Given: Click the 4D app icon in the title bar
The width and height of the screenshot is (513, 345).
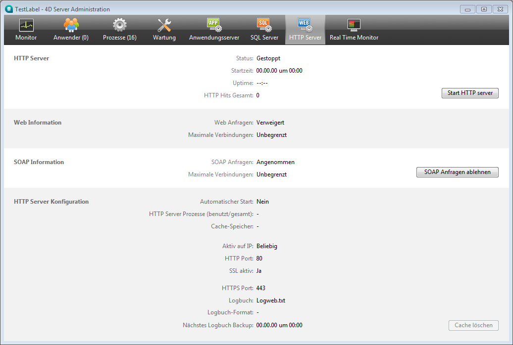Looking at the screenshot, I should click(x=8, y=9).
